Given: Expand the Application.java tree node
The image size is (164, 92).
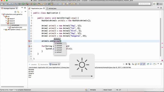Looking at the screenshot, I should [x=8, y=27].
